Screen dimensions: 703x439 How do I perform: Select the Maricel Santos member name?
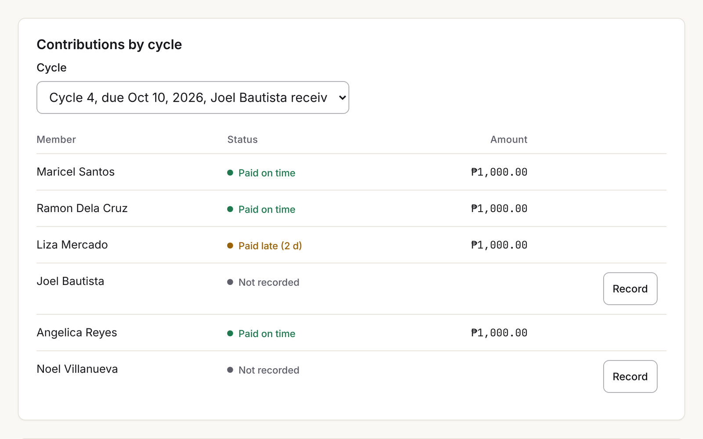pyautogui.click(x=76, y=172)
